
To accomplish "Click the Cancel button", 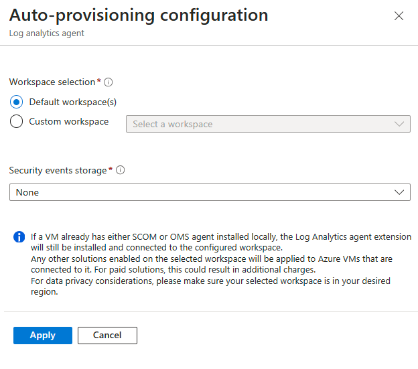I will point(107,335).
